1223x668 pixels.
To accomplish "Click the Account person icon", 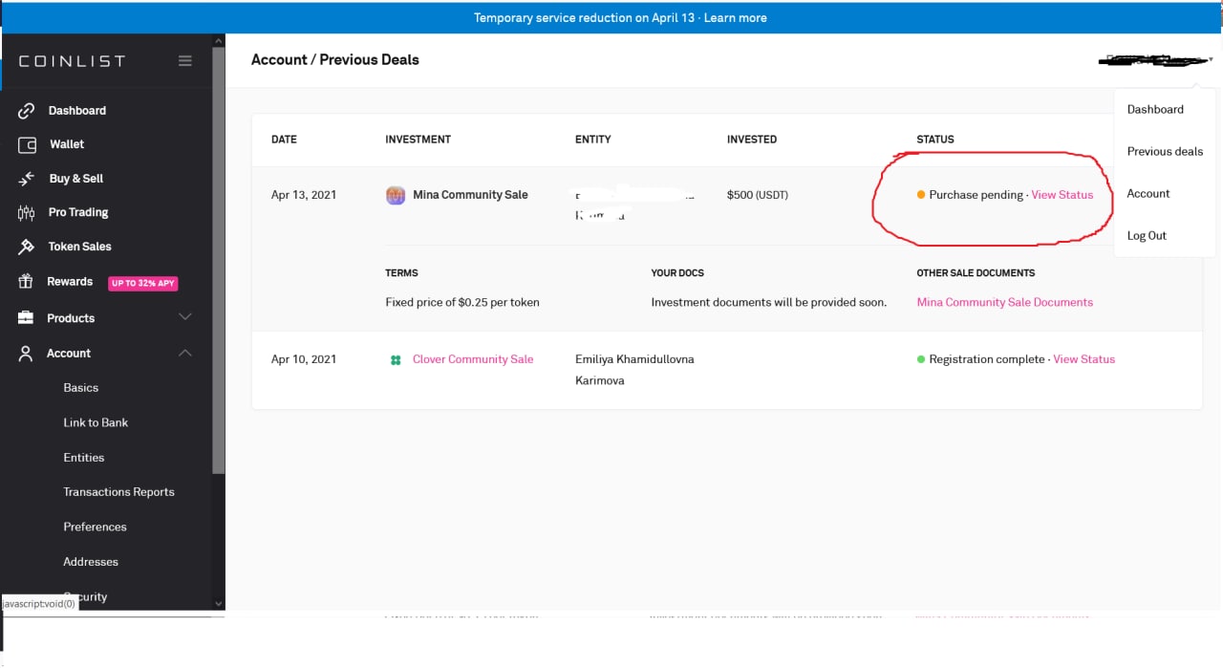I will point(27,354).
